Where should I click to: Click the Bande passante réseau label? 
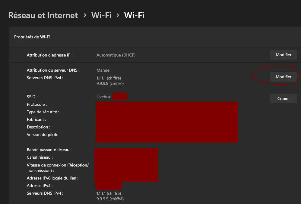(49, 150)
